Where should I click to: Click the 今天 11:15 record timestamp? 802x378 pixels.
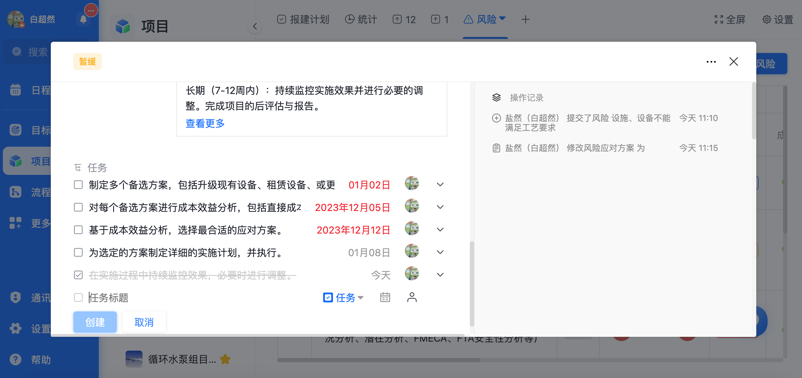698,148
